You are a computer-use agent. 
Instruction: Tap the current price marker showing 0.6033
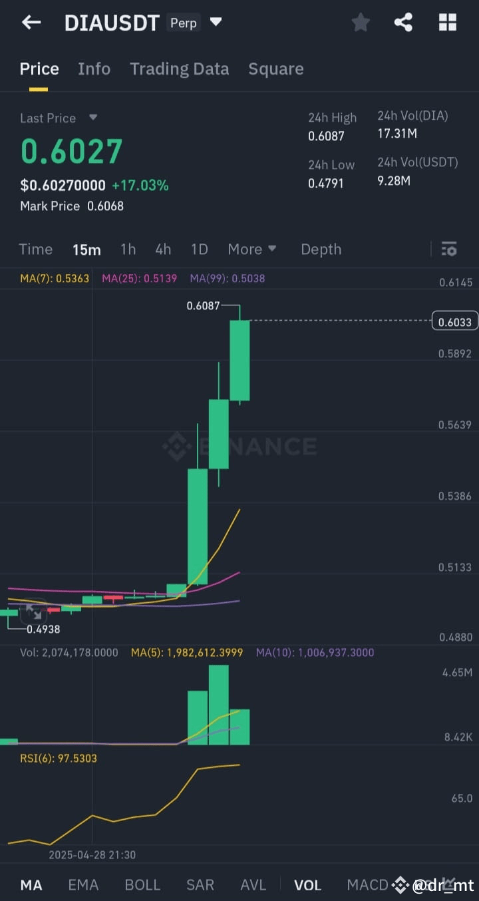point(454,321)
